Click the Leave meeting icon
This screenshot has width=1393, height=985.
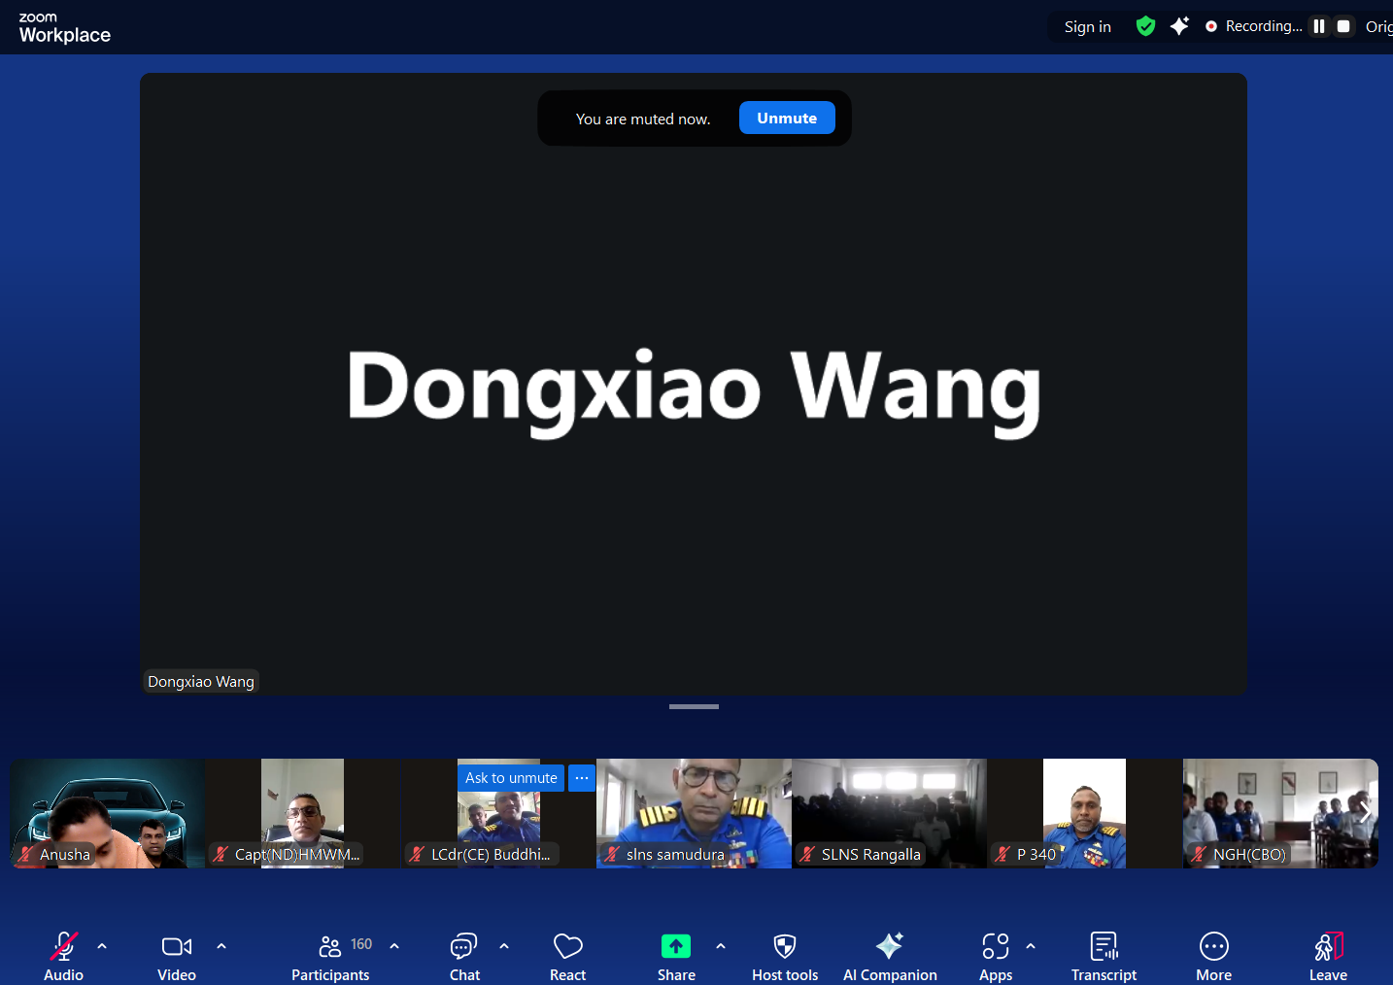pos(1327,947)
